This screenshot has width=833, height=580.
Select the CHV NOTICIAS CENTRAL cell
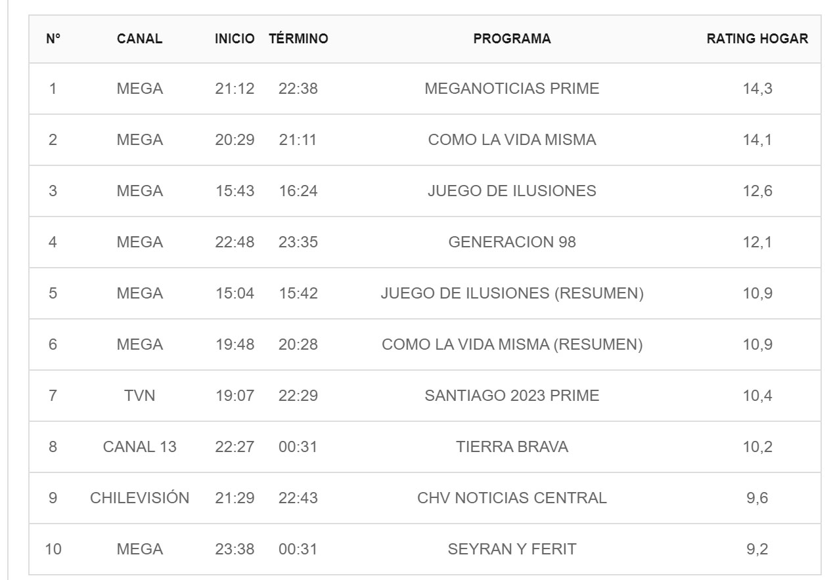point(512,498)
